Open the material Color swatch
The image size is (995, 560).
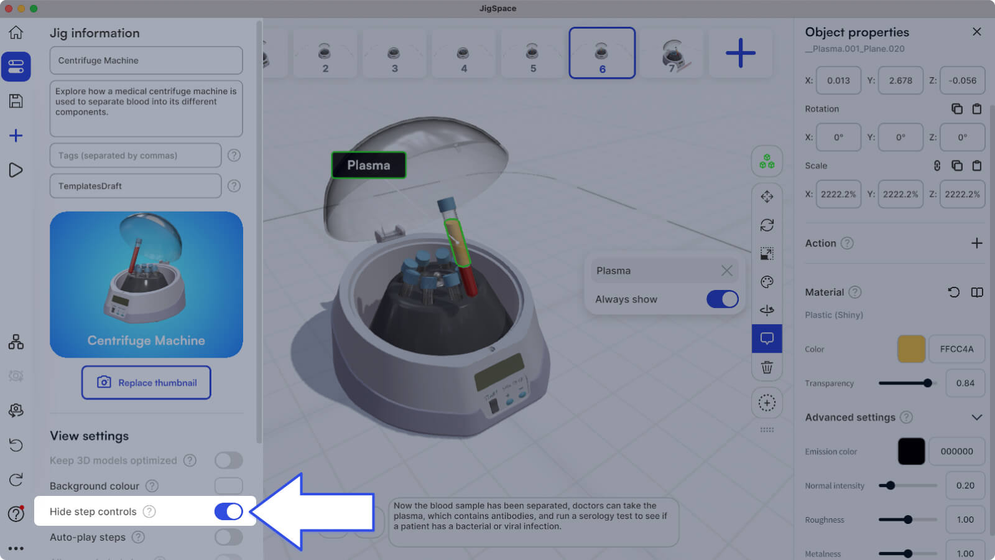click(x=911, y=349)
